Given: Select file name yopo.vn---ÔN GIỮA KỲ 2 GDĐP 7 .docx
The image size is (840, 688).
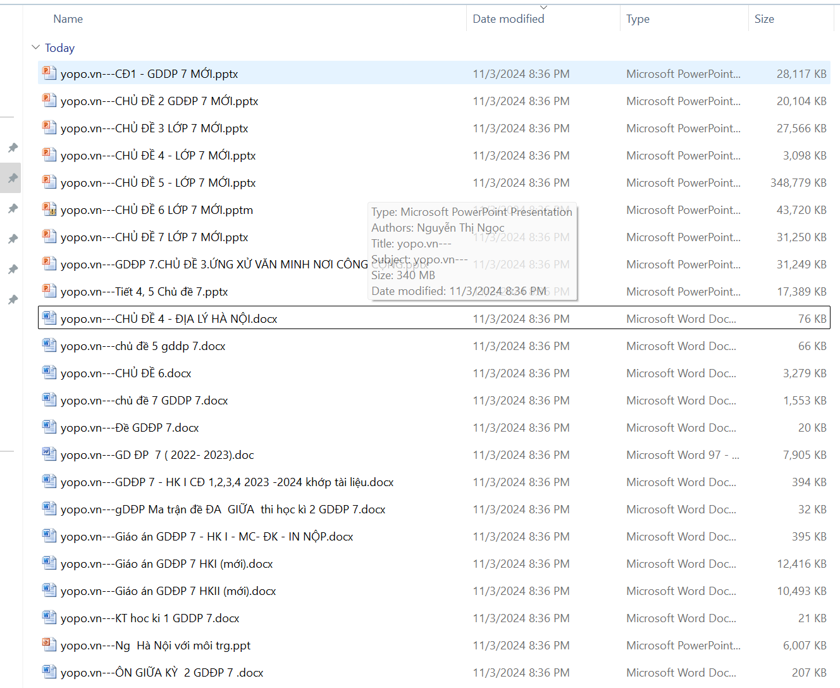Looking at the screenshot, I should click(x=162, y=673).
